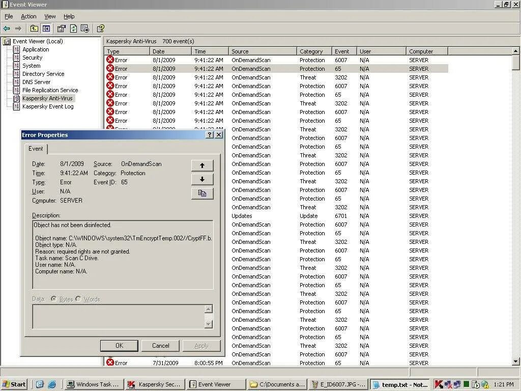Confirm the dialog with OK
The width and height of the screenshot is (521, 391).
coord(119,346)
